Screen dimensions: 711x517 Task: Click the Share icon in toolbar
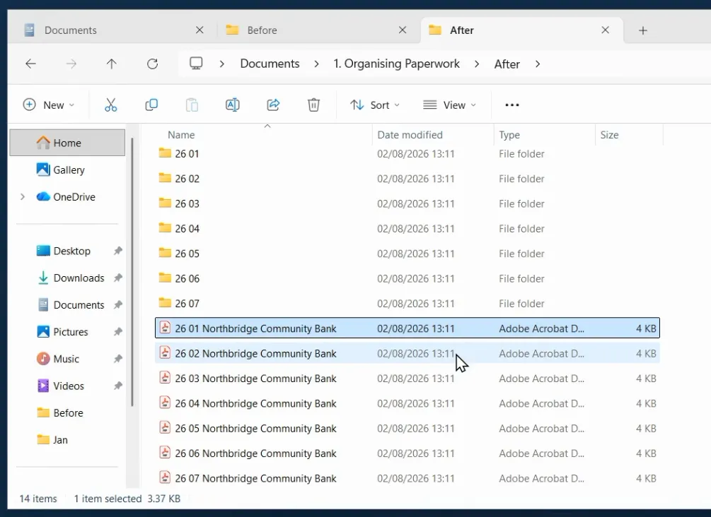[273, 105]
